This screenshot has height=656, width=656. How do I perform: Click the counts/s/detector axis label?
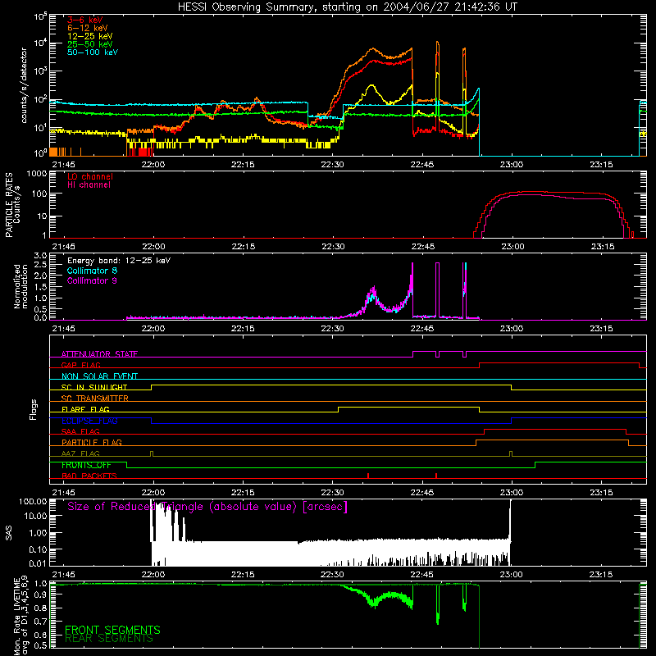click(24, 85)
